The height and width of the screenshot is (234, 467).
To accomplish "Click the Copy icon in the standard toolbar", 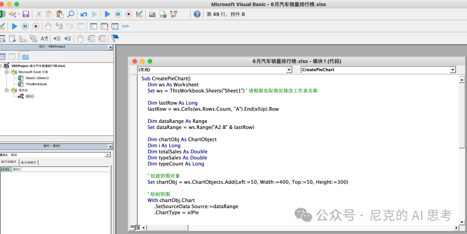I will 49,14.
